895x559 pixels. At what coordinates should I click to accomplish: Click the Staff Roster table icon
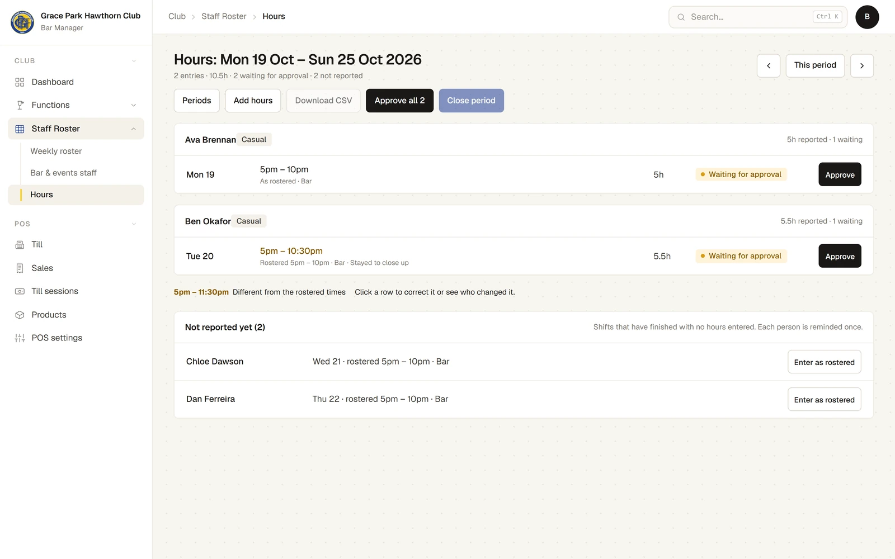pos(20,129)
